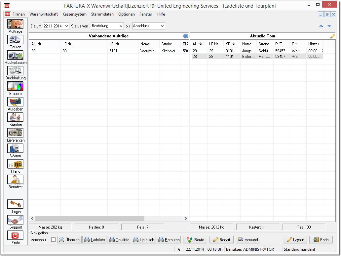Click the Ende button in Navigation bar
341x256 pixels.
click(x=321, y=240)
